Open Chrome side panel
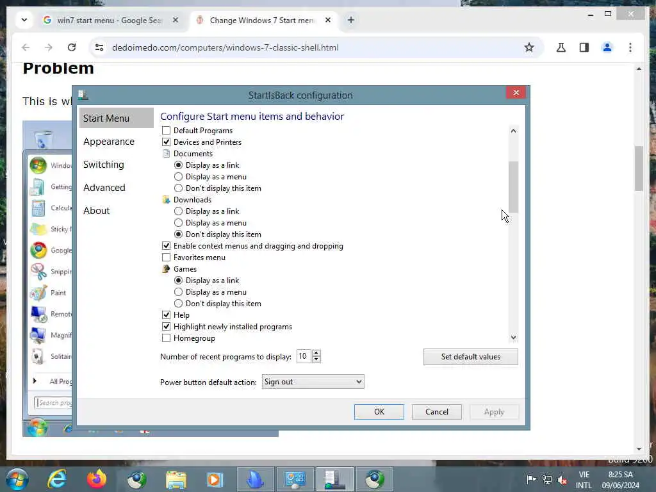Viewport: 656px width, 492px height. pos(584,47)
